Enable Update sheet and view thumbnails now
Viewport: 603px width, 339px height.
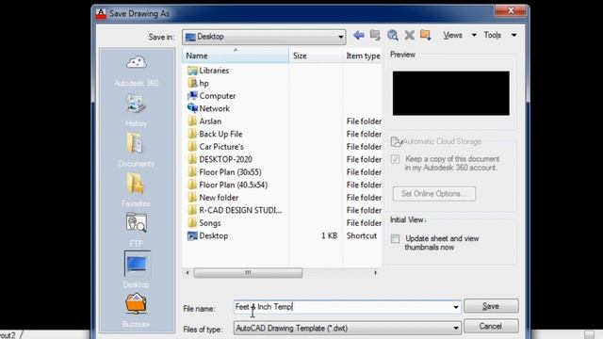coord(395,238)
